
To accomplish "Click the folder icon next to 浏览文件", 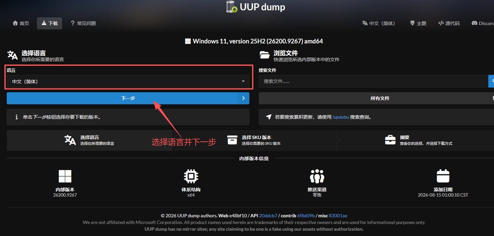I will (265, 55).
